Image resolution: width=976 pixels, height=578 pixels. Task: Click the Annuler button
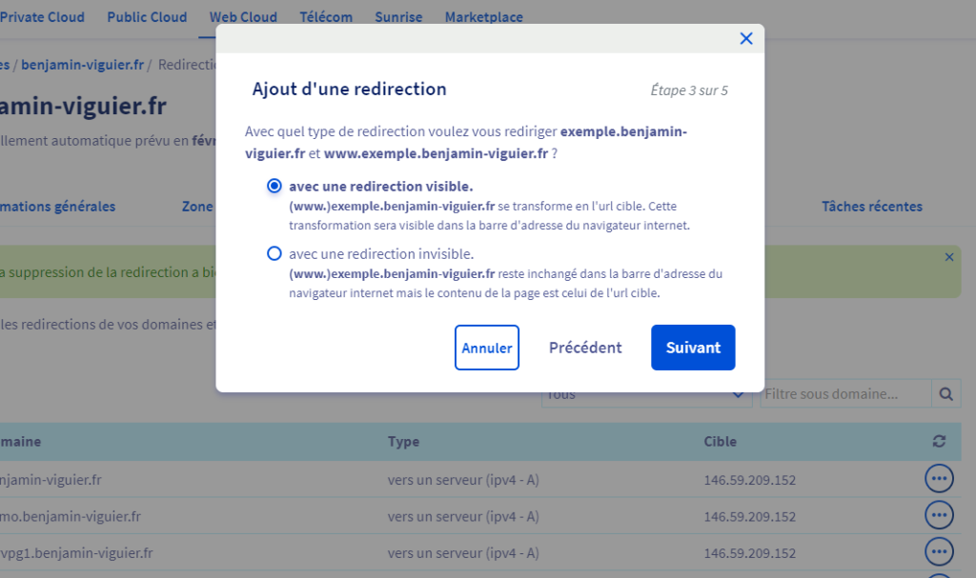[x=487, y=348]
